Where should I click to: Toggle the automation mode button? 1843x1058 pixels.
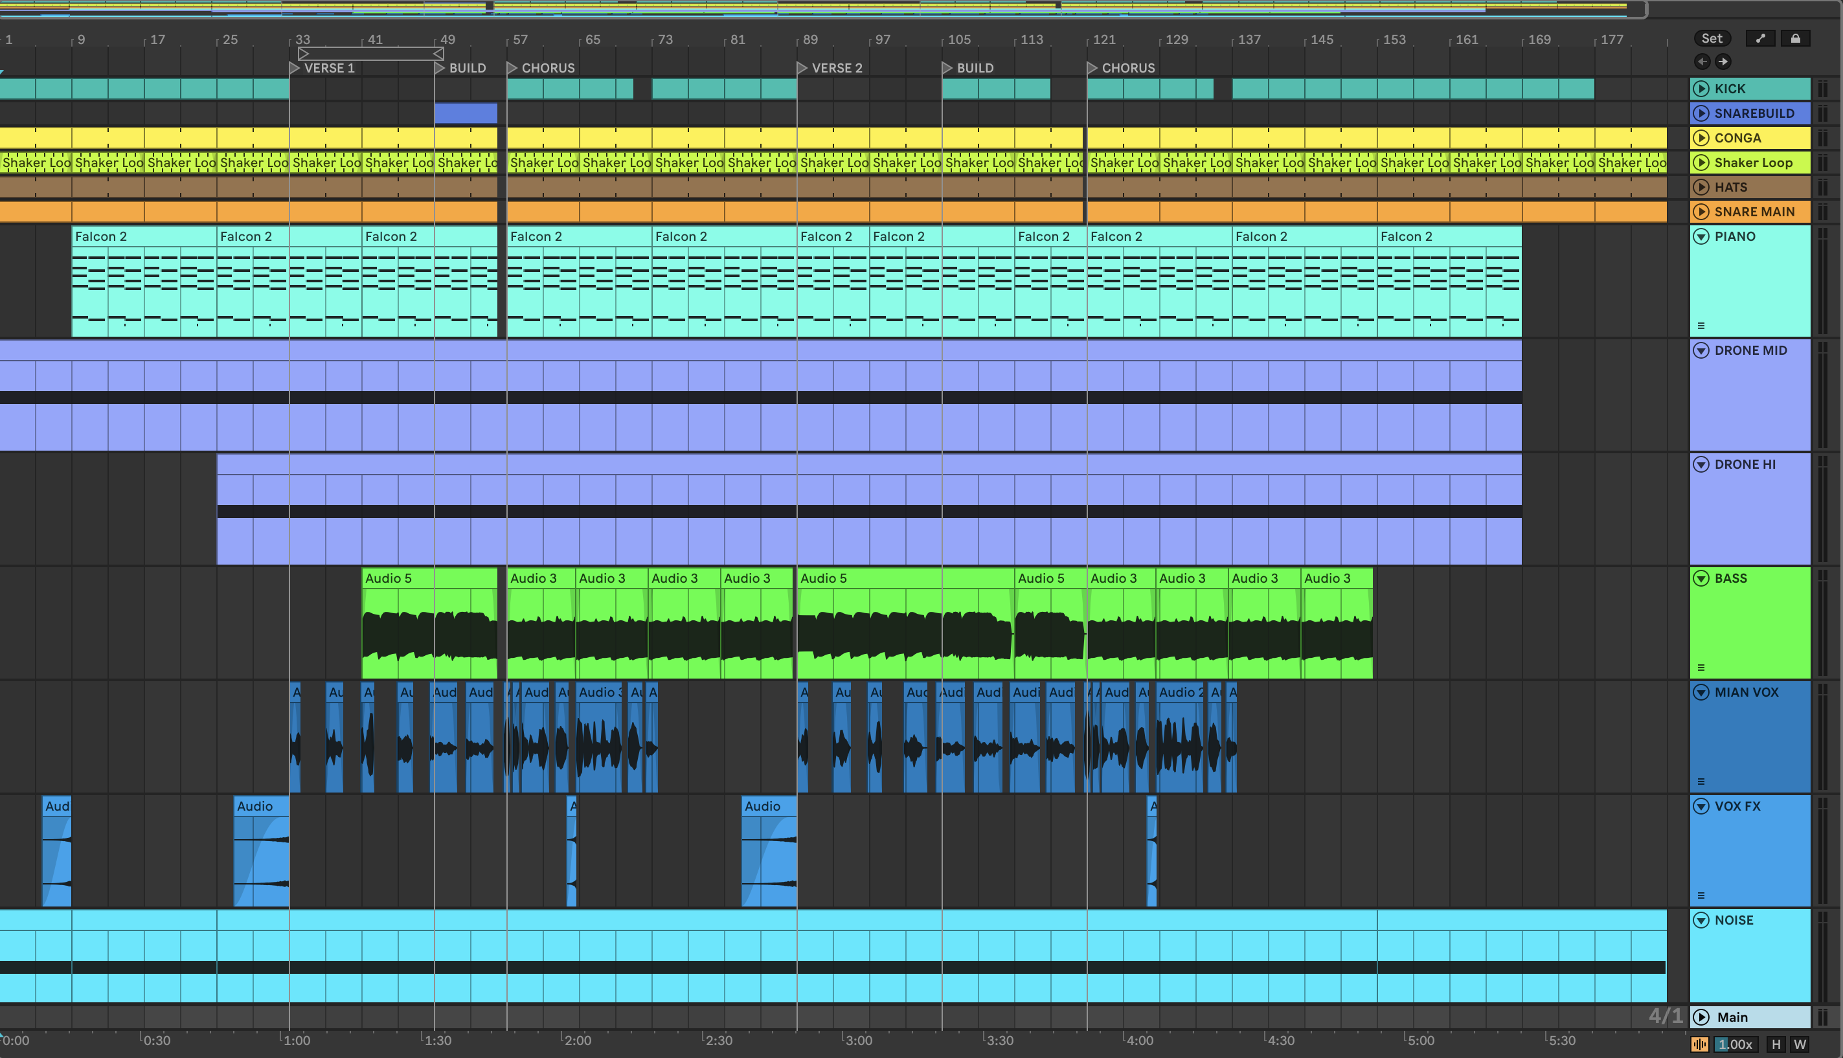tap(1760, 38)
